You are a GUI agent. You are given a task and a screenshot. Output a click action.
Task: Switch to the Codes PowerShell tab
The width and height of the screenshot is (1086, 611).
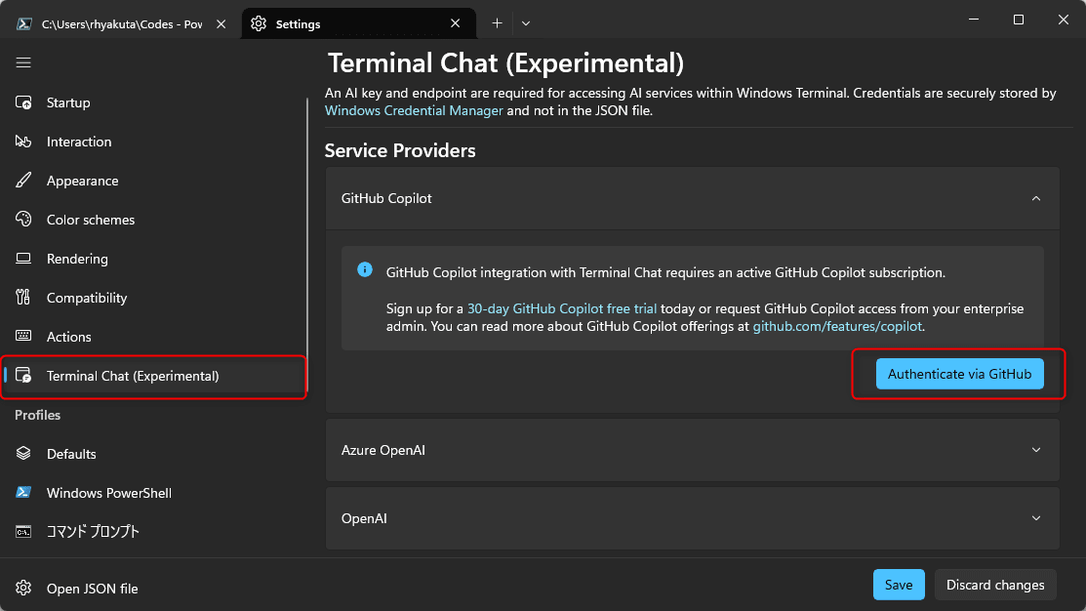(121, 24)
